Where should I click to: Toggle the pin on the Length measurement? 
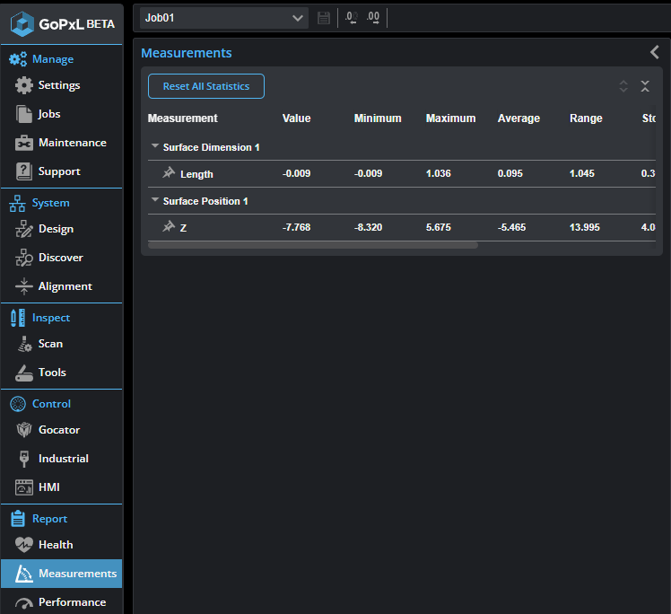point(168,173)
